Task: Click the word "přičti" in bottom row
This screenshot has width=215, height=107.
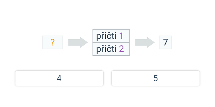Action: pos(106,49)
